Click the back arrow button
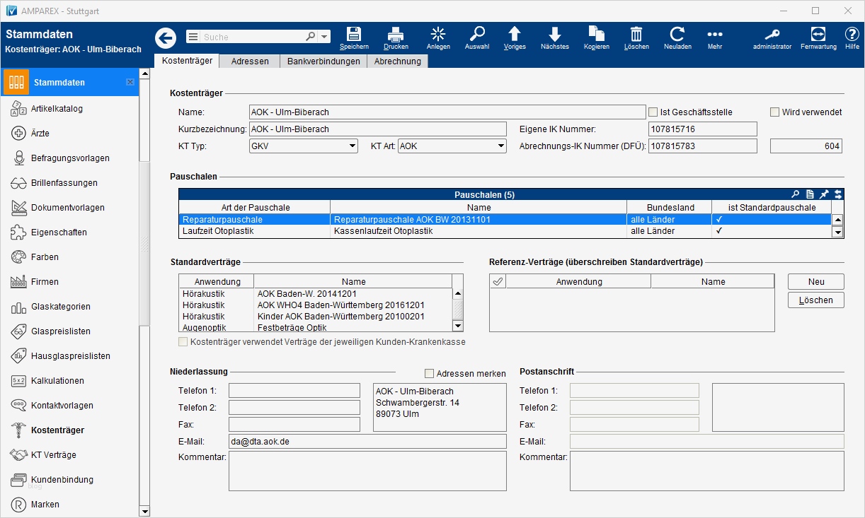 point(166,37)
